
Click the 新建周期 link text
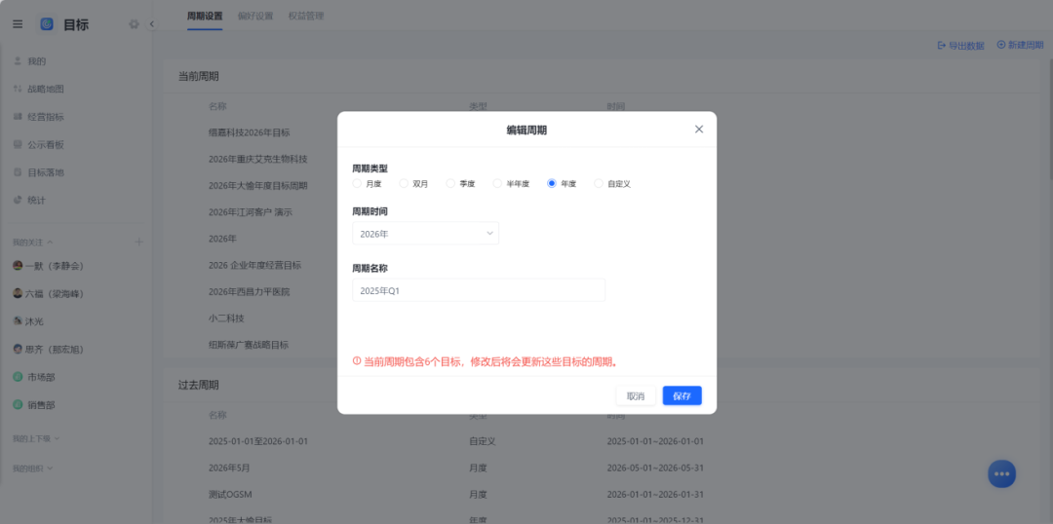coord(1026,45)
